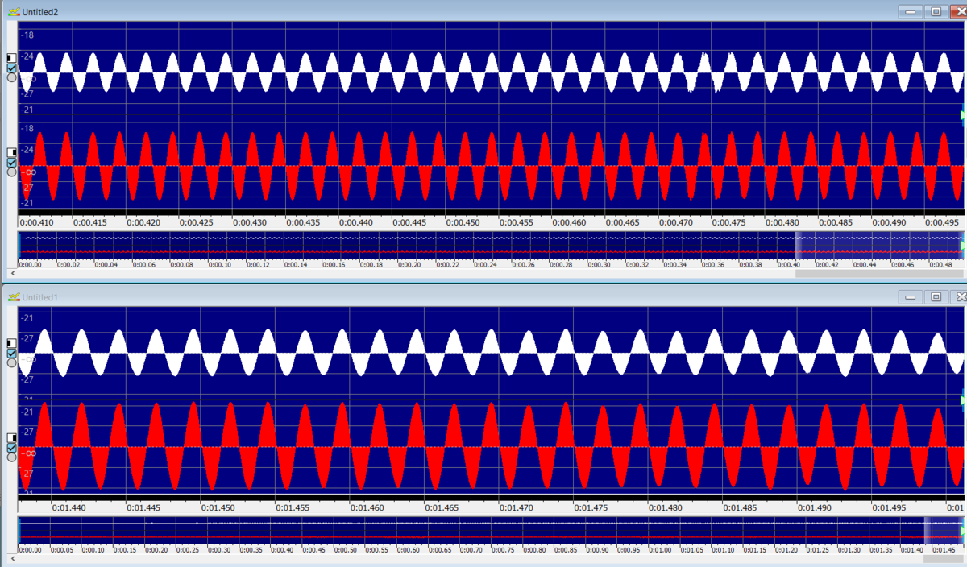Click 0:00.455 on the Untitled2 time ruler
This screenshot has width=967, height=567.
click(x=516, y=221)
